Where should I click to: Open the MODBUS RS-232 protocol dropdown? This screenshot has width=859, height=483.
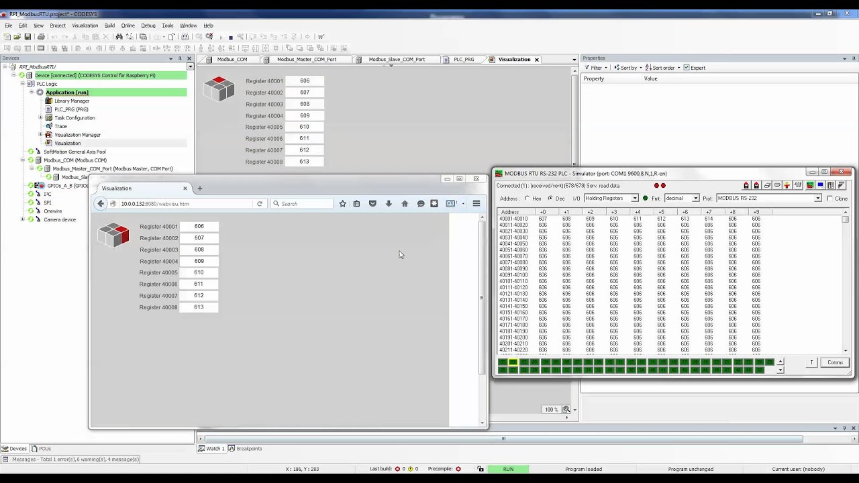click(x=817, y=199)
